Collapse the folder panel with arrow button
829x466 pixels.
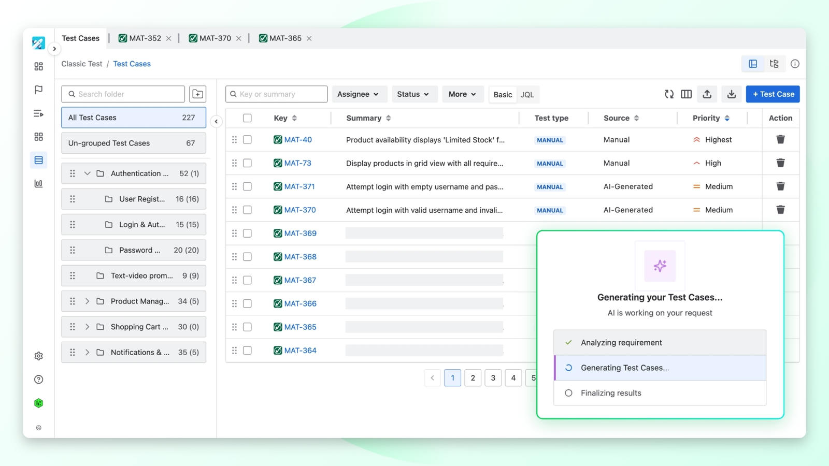click(x=216, y=121)
